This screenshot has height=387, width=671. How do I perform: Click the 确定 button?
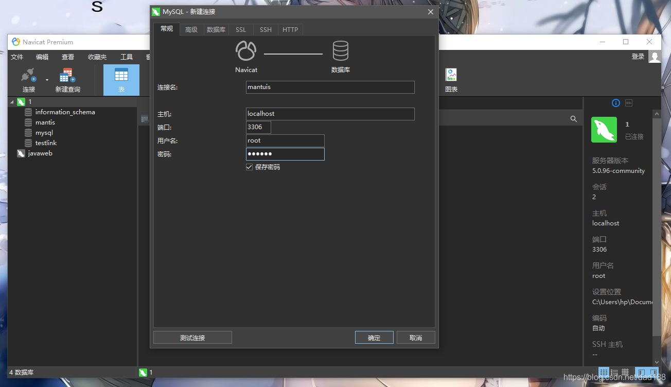click(374, 338)
